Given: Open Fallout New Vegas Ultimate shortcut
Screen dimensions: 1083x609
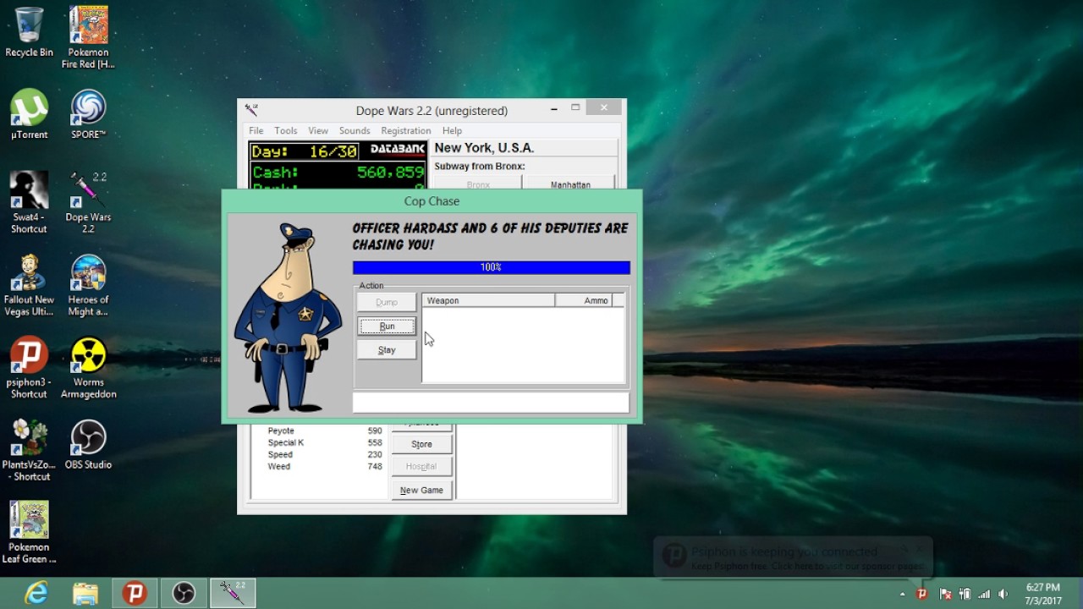Looking at the screenshot, I should pyautogui.click(x=29, y=286).
